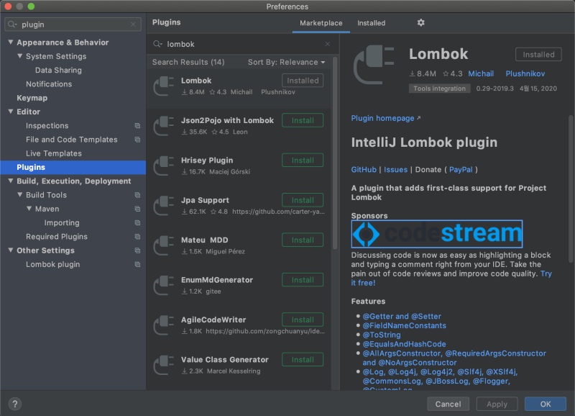This screenshot has height=416, width=575.
Task: Click the Json2Pojo with Lombok plugin icon
Action: tap(164, 126)
